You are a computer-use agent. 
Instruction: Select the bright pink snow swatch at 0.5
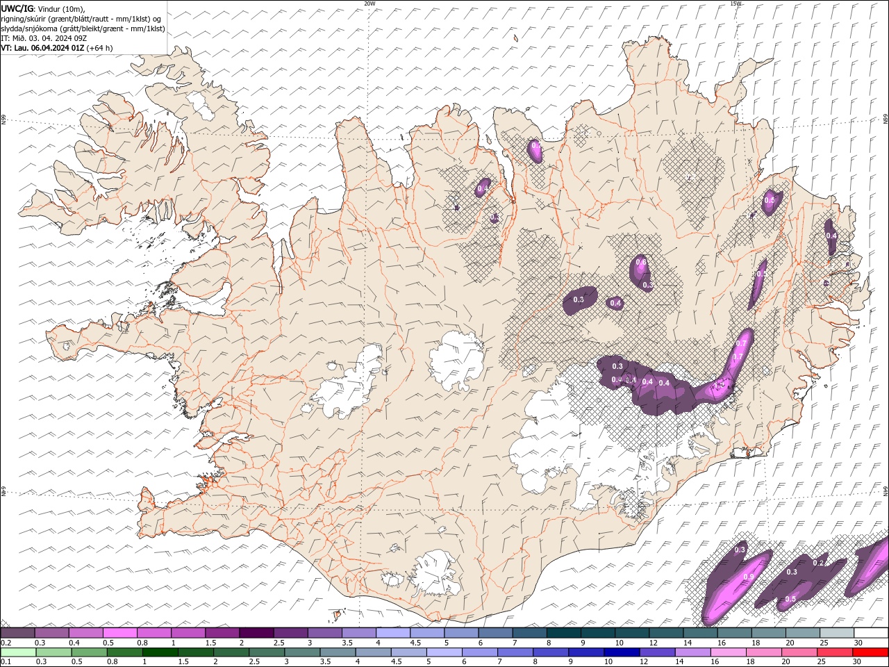click(120, 633)
